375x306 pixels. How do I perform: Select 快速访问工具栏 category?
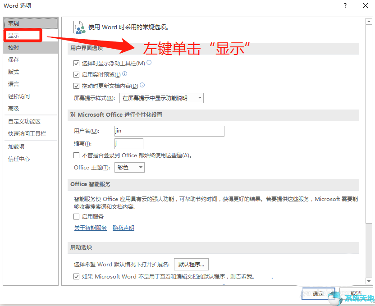click(x=31, y=134)
